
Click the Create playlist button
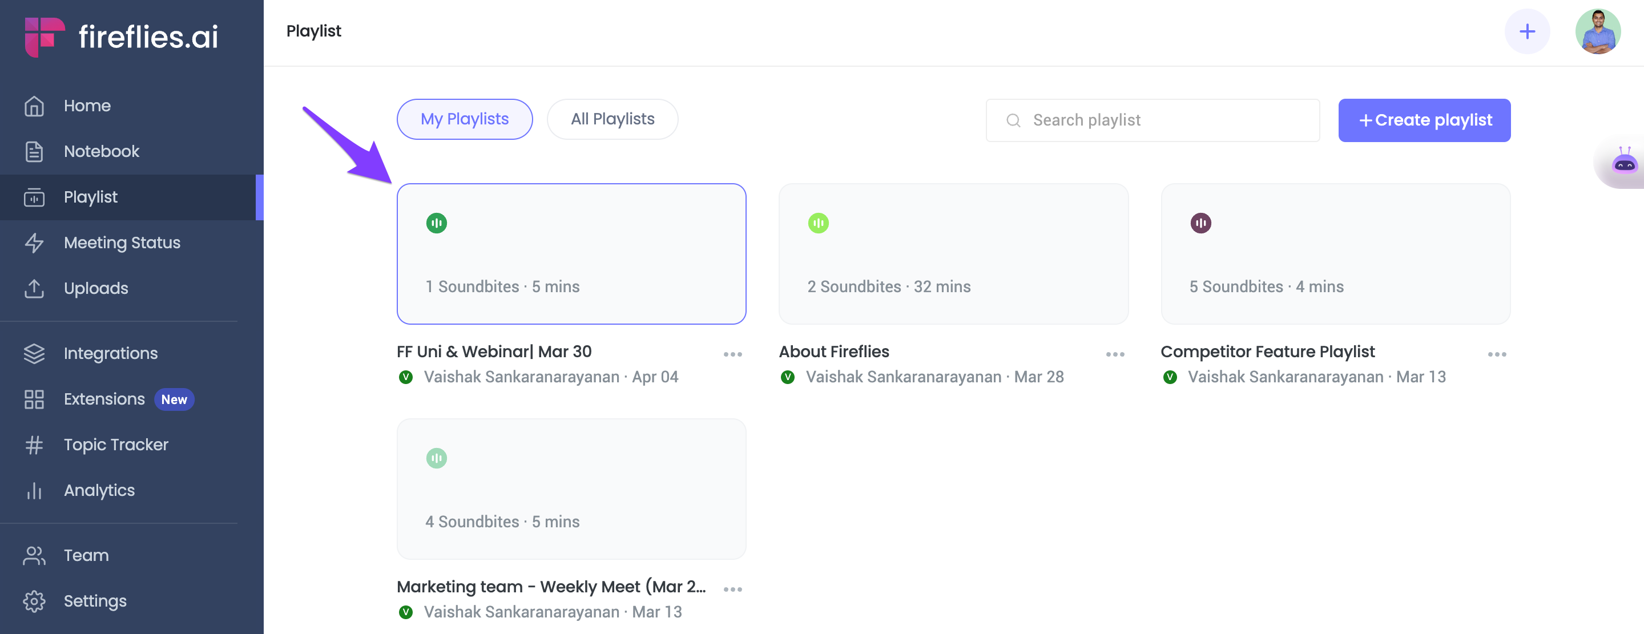[1424, 120]
